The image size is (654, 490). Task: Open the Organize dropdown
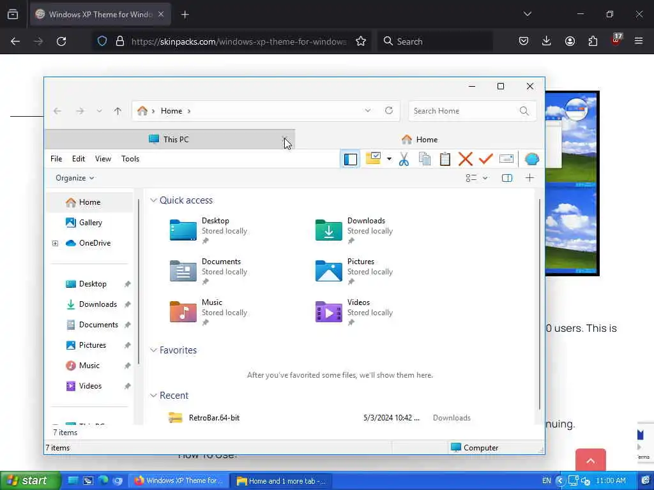click(75, 178)
